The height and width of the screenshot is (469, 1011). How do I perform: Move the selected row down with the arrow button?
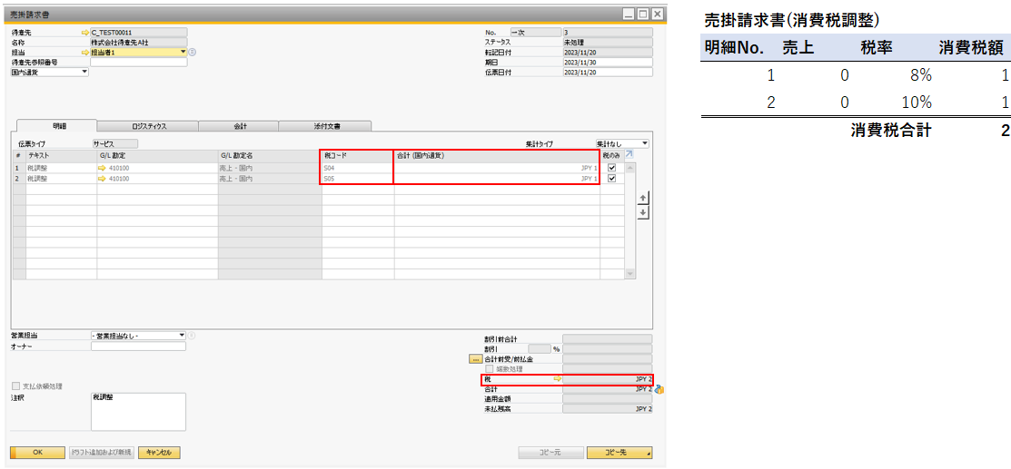coord(643,212)
